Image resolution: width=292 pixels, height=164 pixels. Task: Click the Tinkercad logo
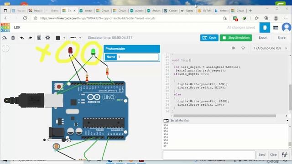point(5,27)
